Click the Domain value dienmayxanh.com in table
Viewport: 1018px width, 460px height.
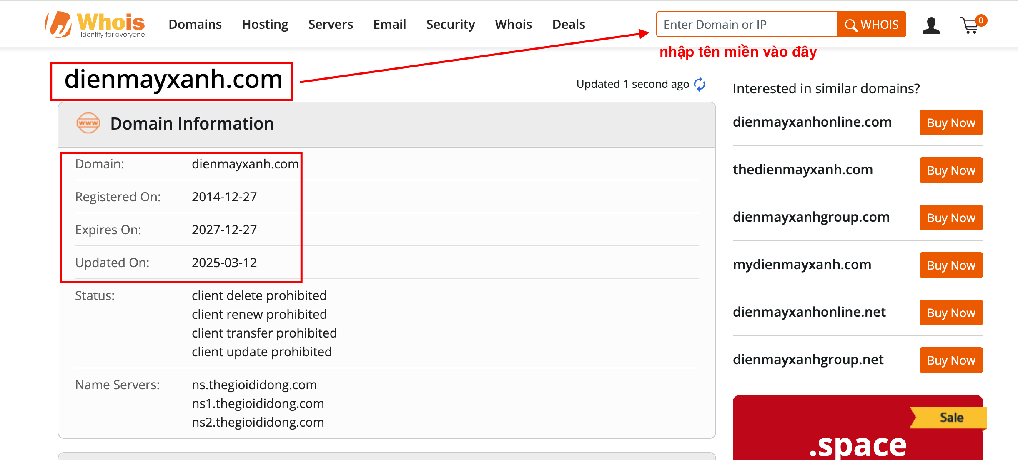point(245,164)
